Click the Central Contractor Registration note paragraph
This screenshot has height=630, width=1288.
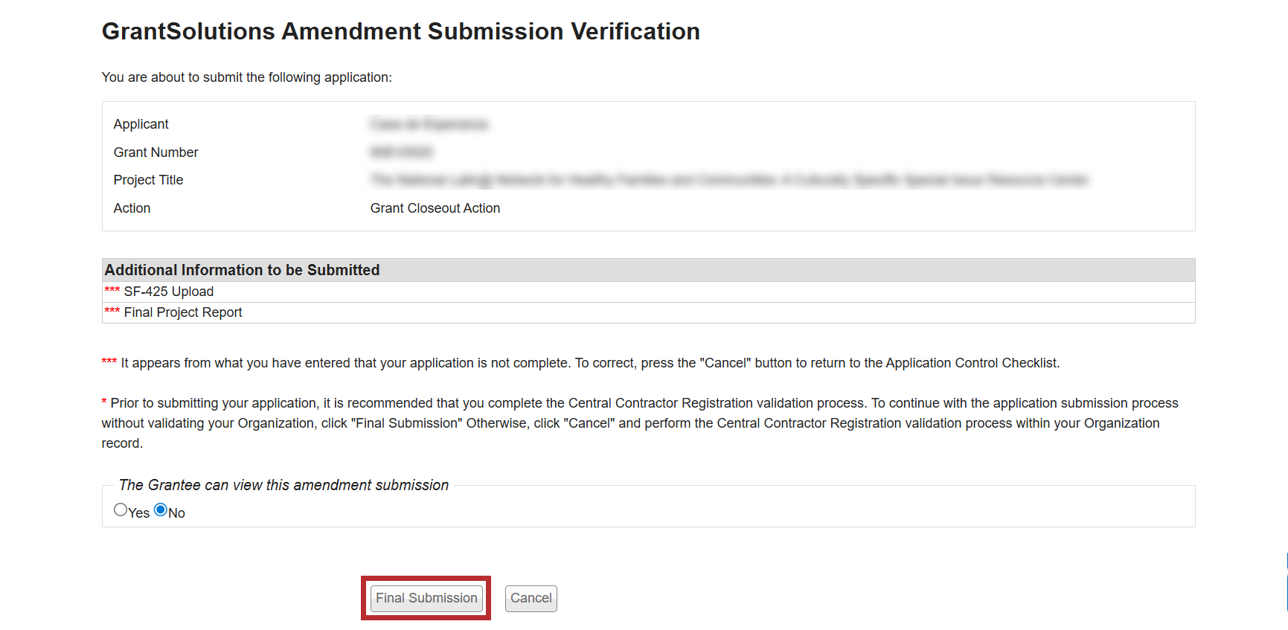coord(640,422)
